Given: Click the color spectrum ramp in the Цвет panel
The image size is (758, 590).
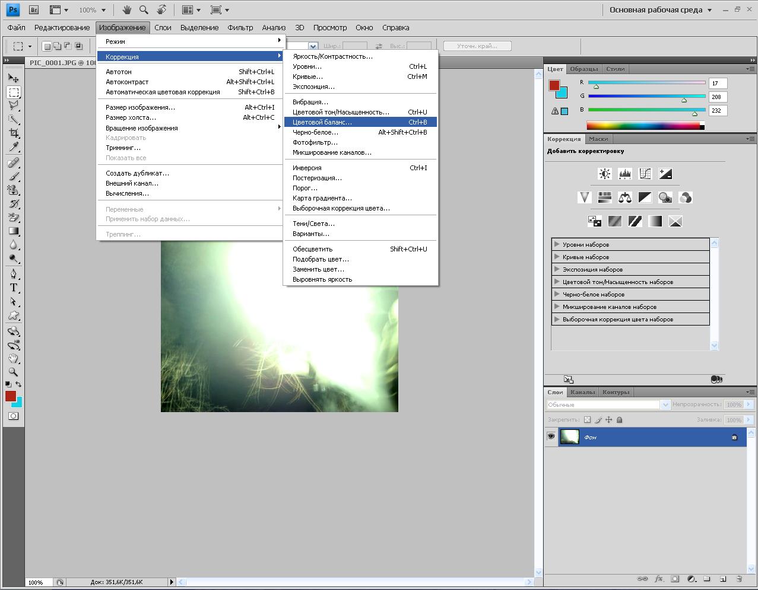Looking at the screenshot, I should (x=643, y=125).
